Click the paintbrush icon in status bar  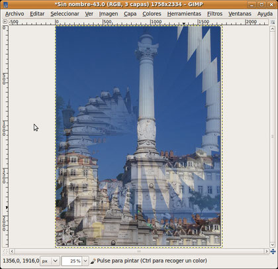pyautogui.click(x=93, y=261)
